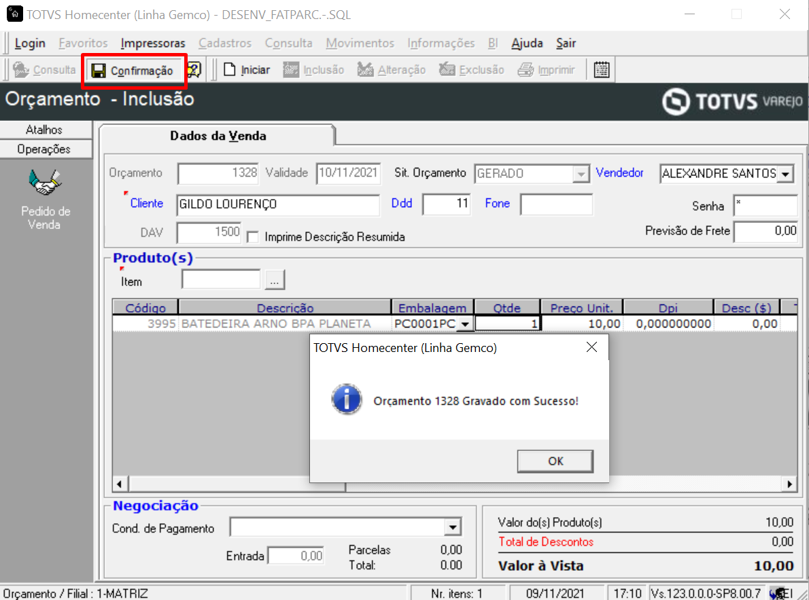Viewport: 809px width, 600px height.
Task: Open the Ajuda menu
Action: click(527, 43)
